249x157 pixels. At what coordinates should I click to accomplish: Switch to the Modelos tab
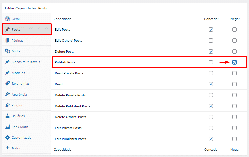pos(18,73)
